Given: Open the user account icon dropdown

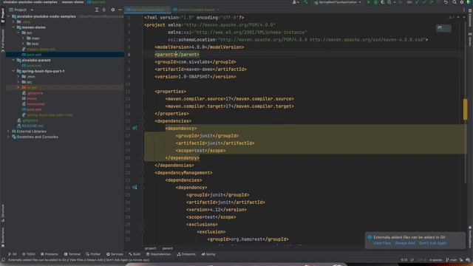Looking at the screenshot, I should click(x=296, y=2).
